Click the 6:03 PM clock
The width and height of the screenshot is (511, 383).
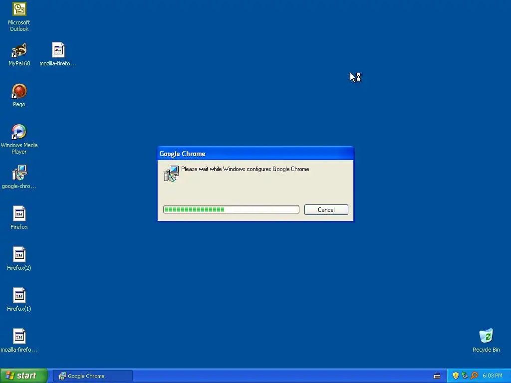click(493, 376)
